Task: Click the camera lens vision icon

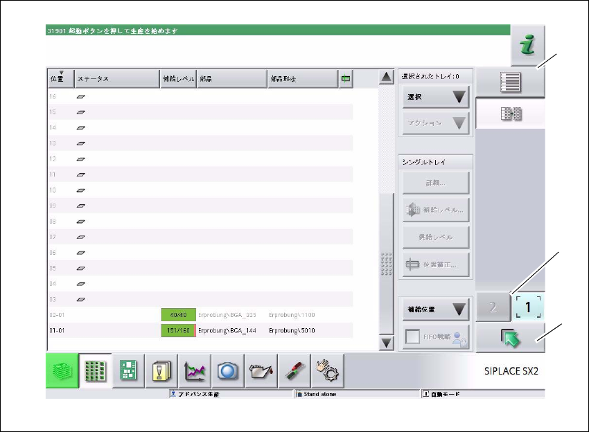Action: click(228, 370)
